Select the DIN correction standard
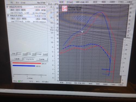Screen dimensions: 136x102 tap(29, 54)
